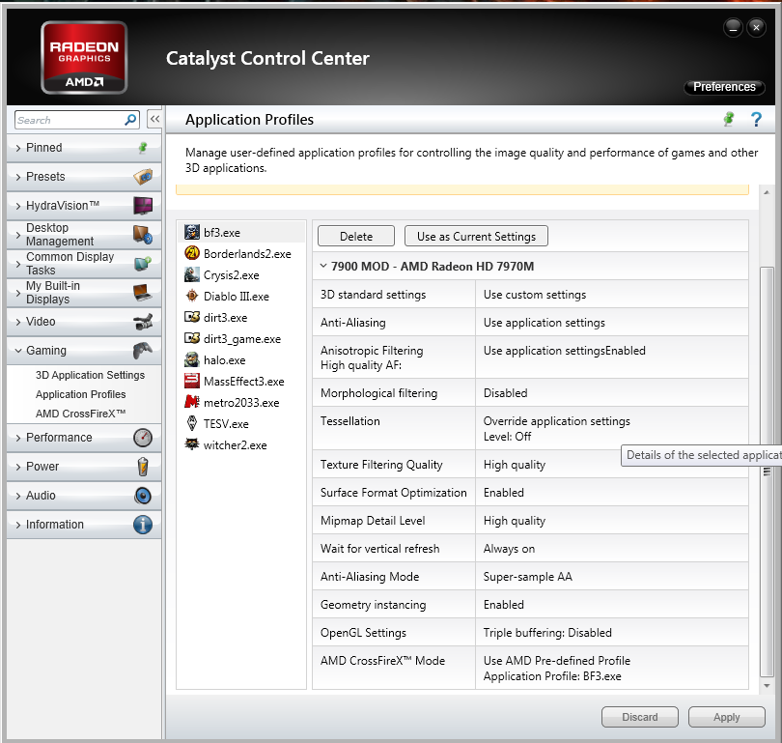Click the green pin icon beside Pinned
The width and height of the screenshot is (782, 743).
click(x=143, y=148)
